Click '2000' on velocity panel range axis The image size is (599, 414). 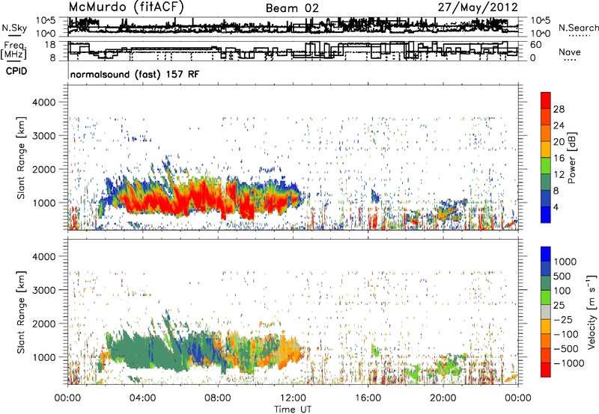pos(44,324)
